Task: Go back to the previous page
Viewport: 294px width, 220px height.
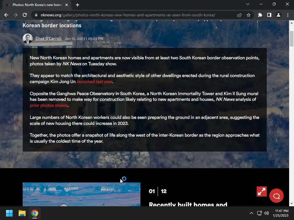Action: coord(6,15)
